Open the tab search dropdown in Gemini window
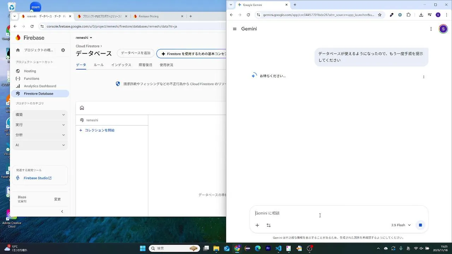Image resolution: width=452 pixels, height=254 pixels. coord(231,5)
